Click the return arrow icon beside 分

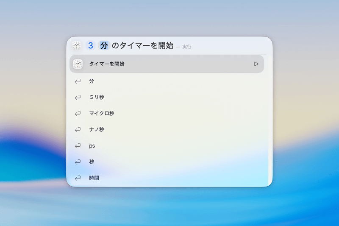point(78,81)
